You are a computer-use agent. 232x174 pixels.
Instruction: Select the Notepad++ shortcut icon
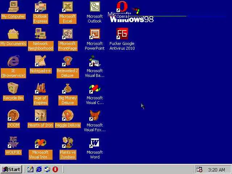(x=40, y=61)
